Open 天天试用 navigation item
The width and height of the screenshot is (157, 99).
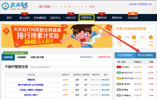[x=133, y=18]
